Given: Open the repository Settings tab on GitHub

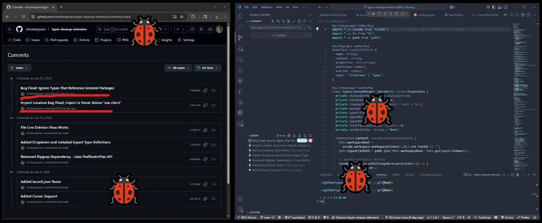Looking at the screenshot, I should 186,40.
